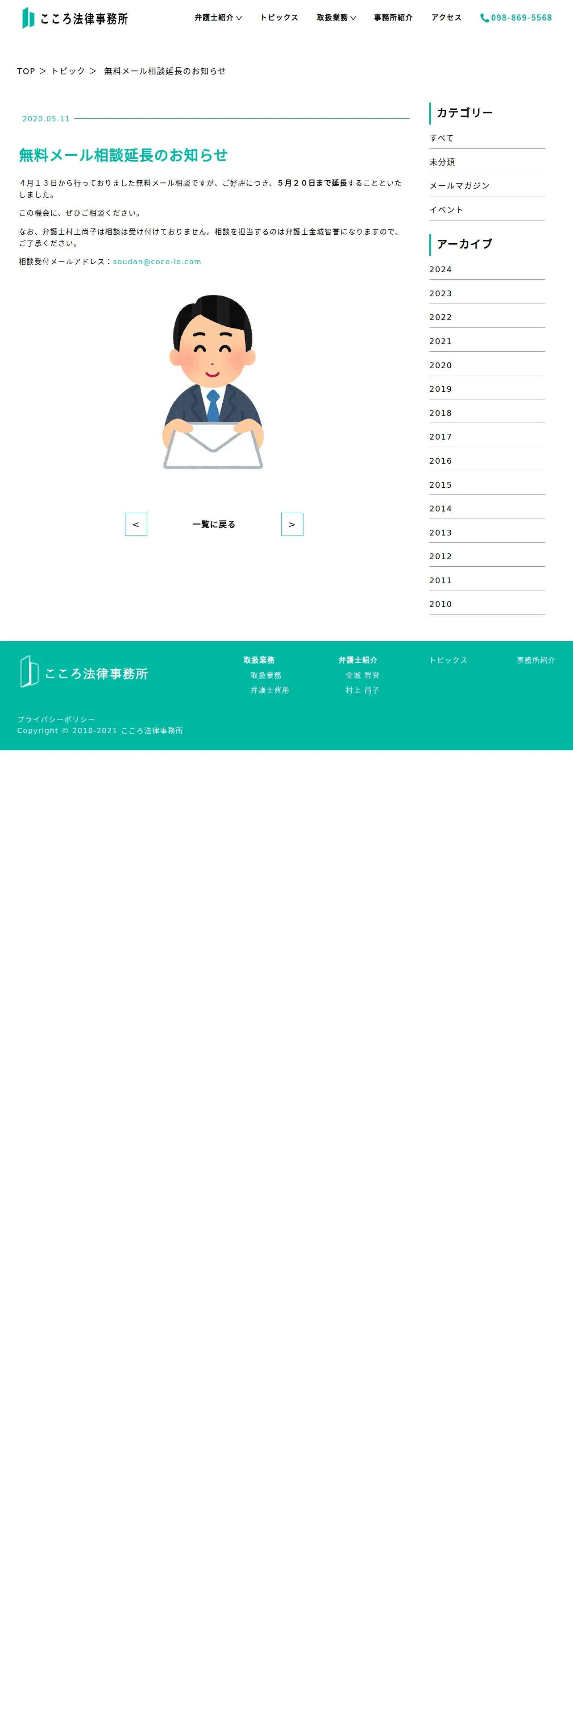Select the イベント category

tap(487, 210)
